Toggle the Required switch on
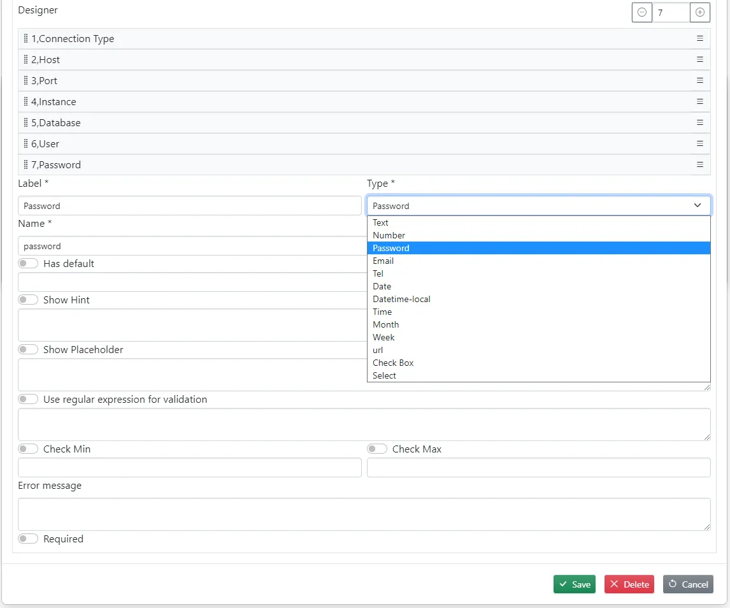This screenshot has height=608, width=730. pos(28,539)
